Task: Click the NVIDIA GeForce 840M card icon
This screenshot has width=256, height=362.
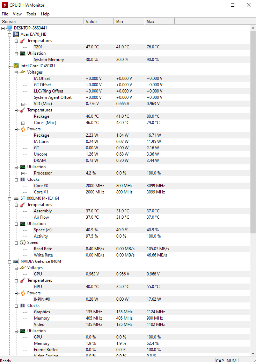Action: coord(16,261)
